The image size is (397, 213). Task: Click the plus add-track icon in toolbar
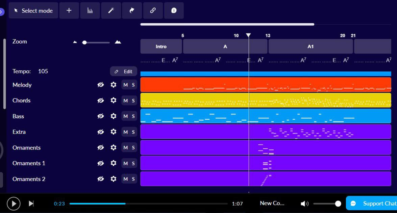point(69,10)
